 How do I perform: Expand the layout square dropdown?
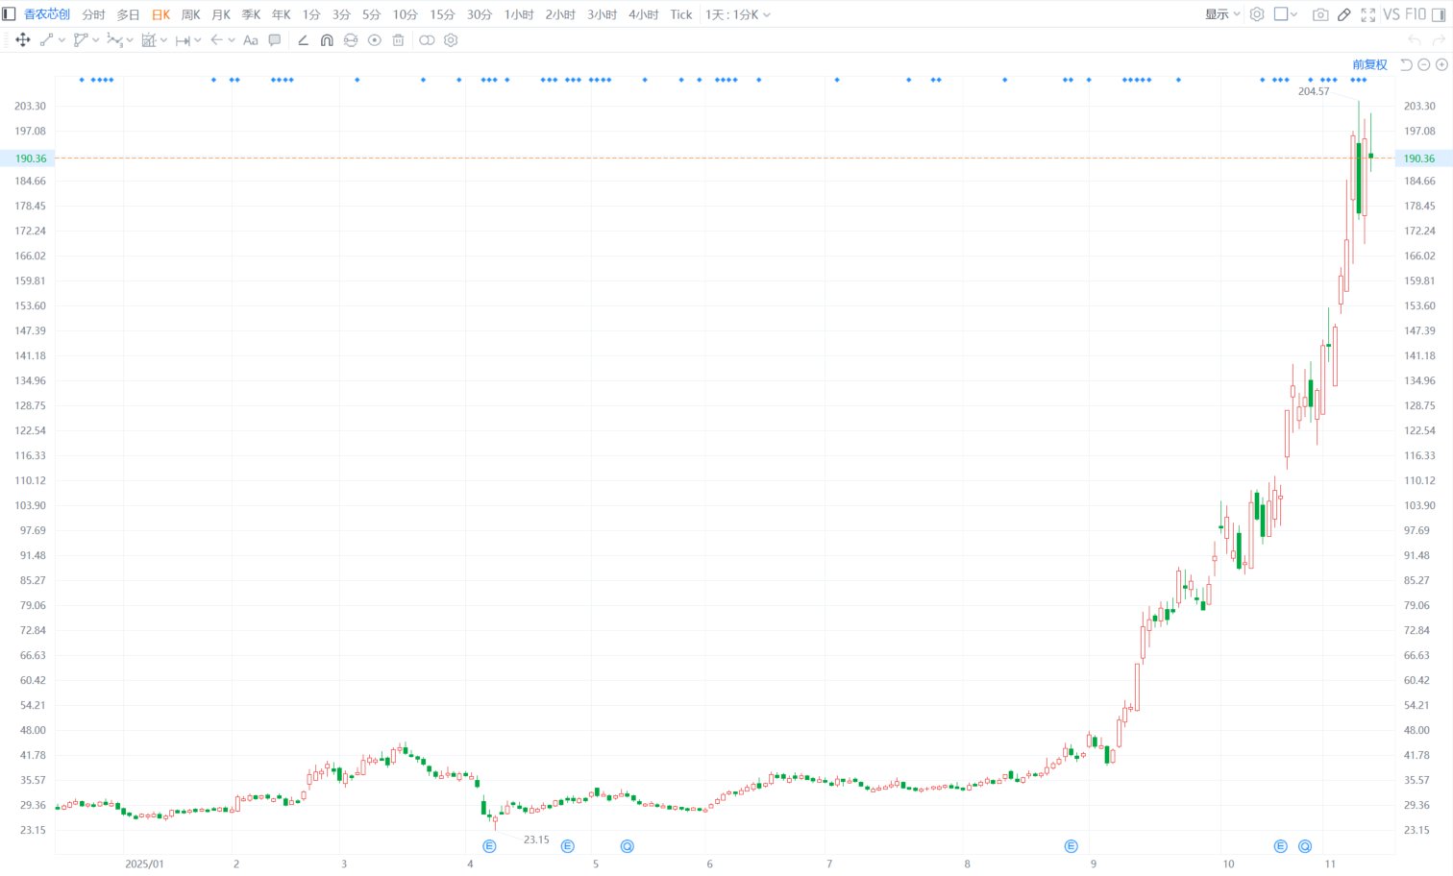coord(1286,14)
